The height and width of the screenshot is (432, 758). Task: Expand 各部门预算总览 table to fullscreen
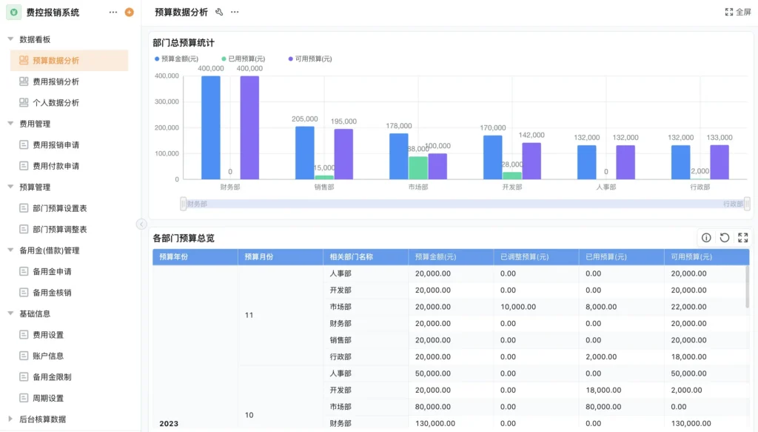tap(743, 238)
